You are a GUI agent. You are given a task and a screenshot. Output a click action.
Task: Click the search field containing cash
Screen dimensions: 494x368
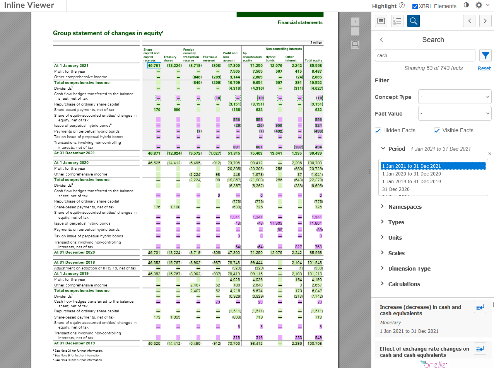click(x=425, y=55)
